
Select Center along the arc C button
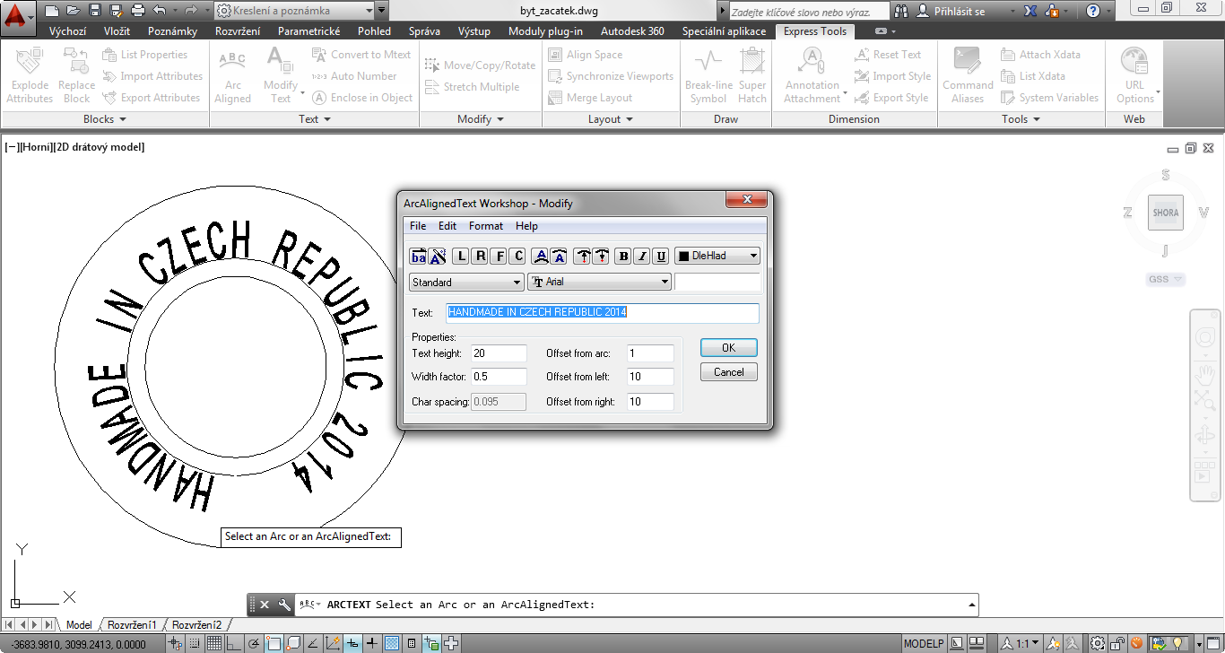pos(517,257)
